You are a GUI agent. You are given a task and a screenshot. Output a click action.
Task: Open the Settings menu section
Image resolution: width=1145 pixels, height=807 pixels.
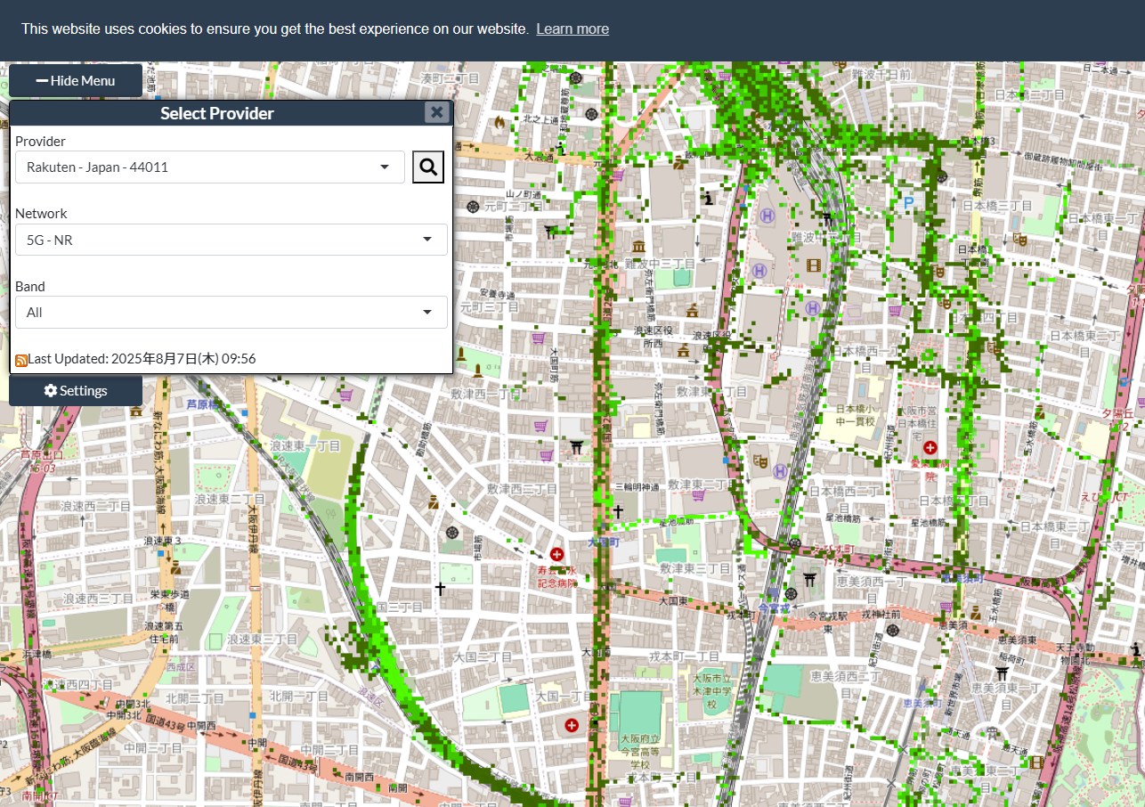(76, 391)
